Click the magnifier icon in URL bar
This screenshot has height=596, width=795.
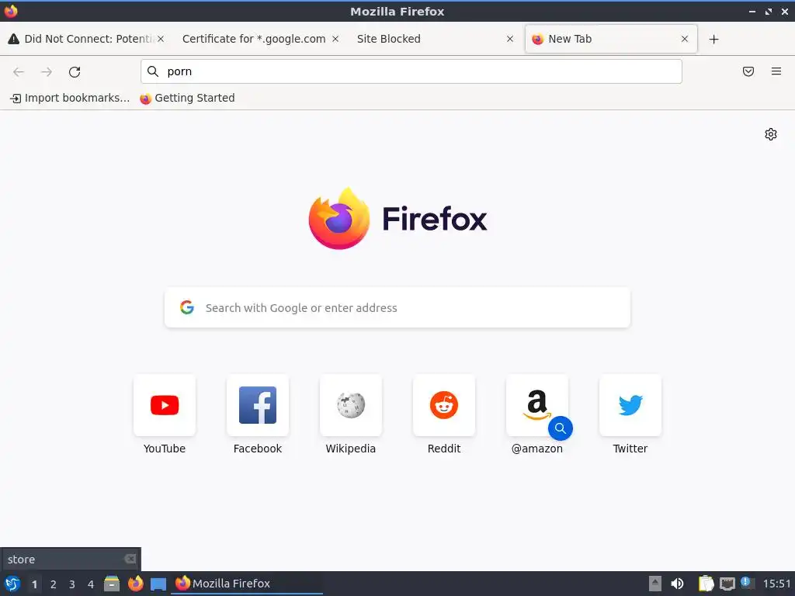pos(153,71)
